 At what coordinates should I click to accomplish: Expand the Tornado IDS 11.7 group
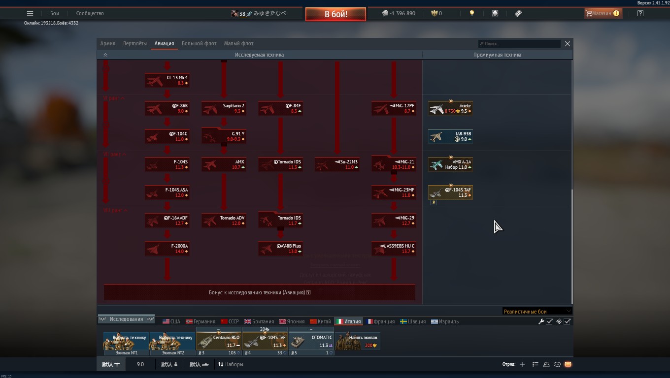280,220
